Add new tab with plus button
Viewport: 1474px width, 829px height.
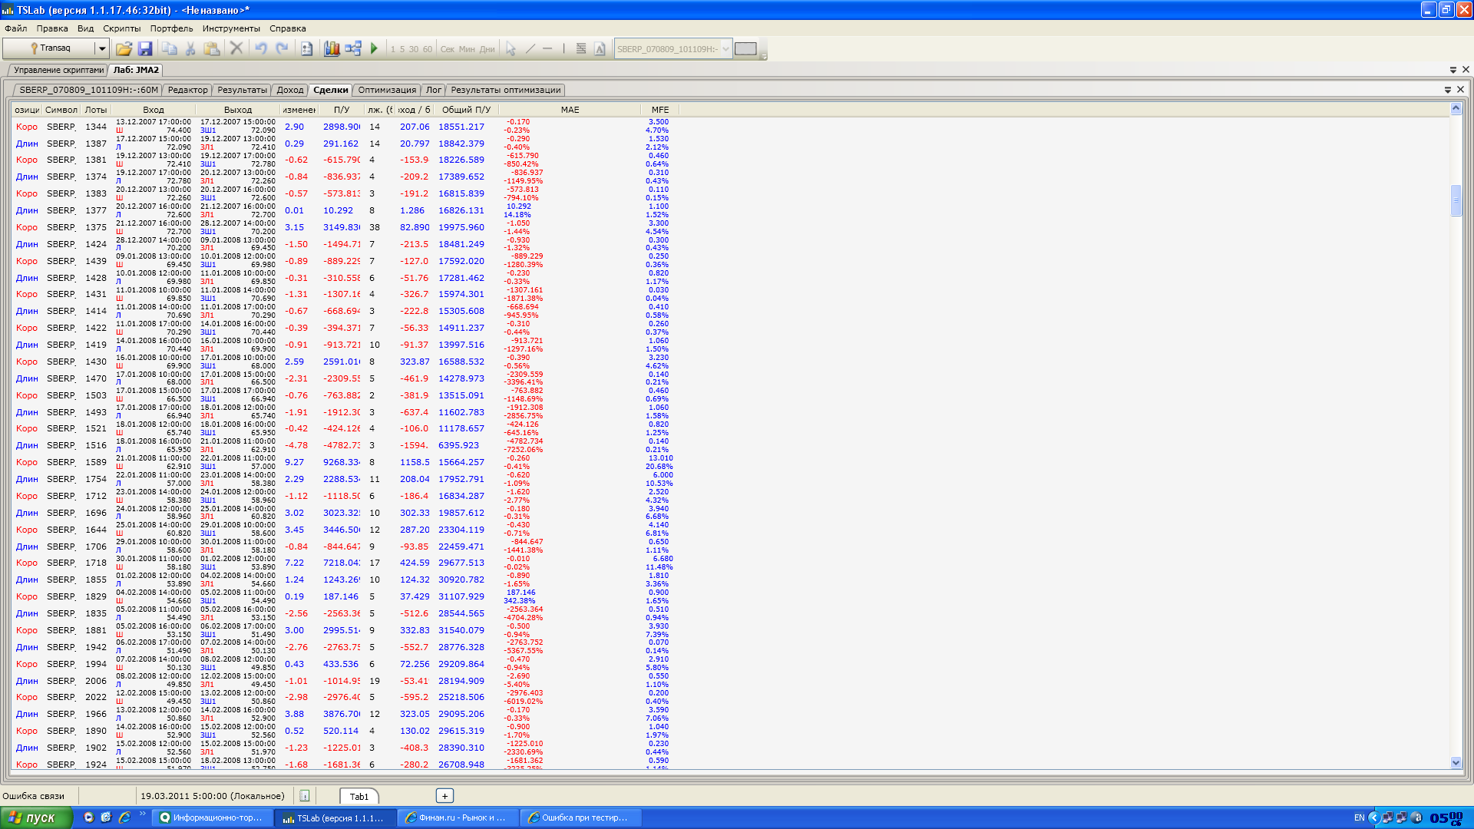[445, 796]
